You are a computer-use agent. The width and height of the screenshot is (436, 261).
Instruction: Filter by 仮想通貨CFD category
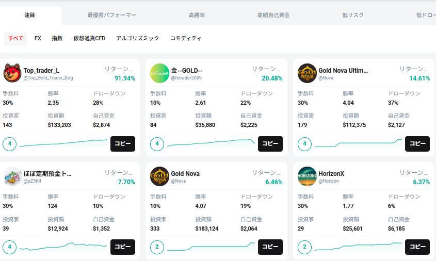click(89, 38)
